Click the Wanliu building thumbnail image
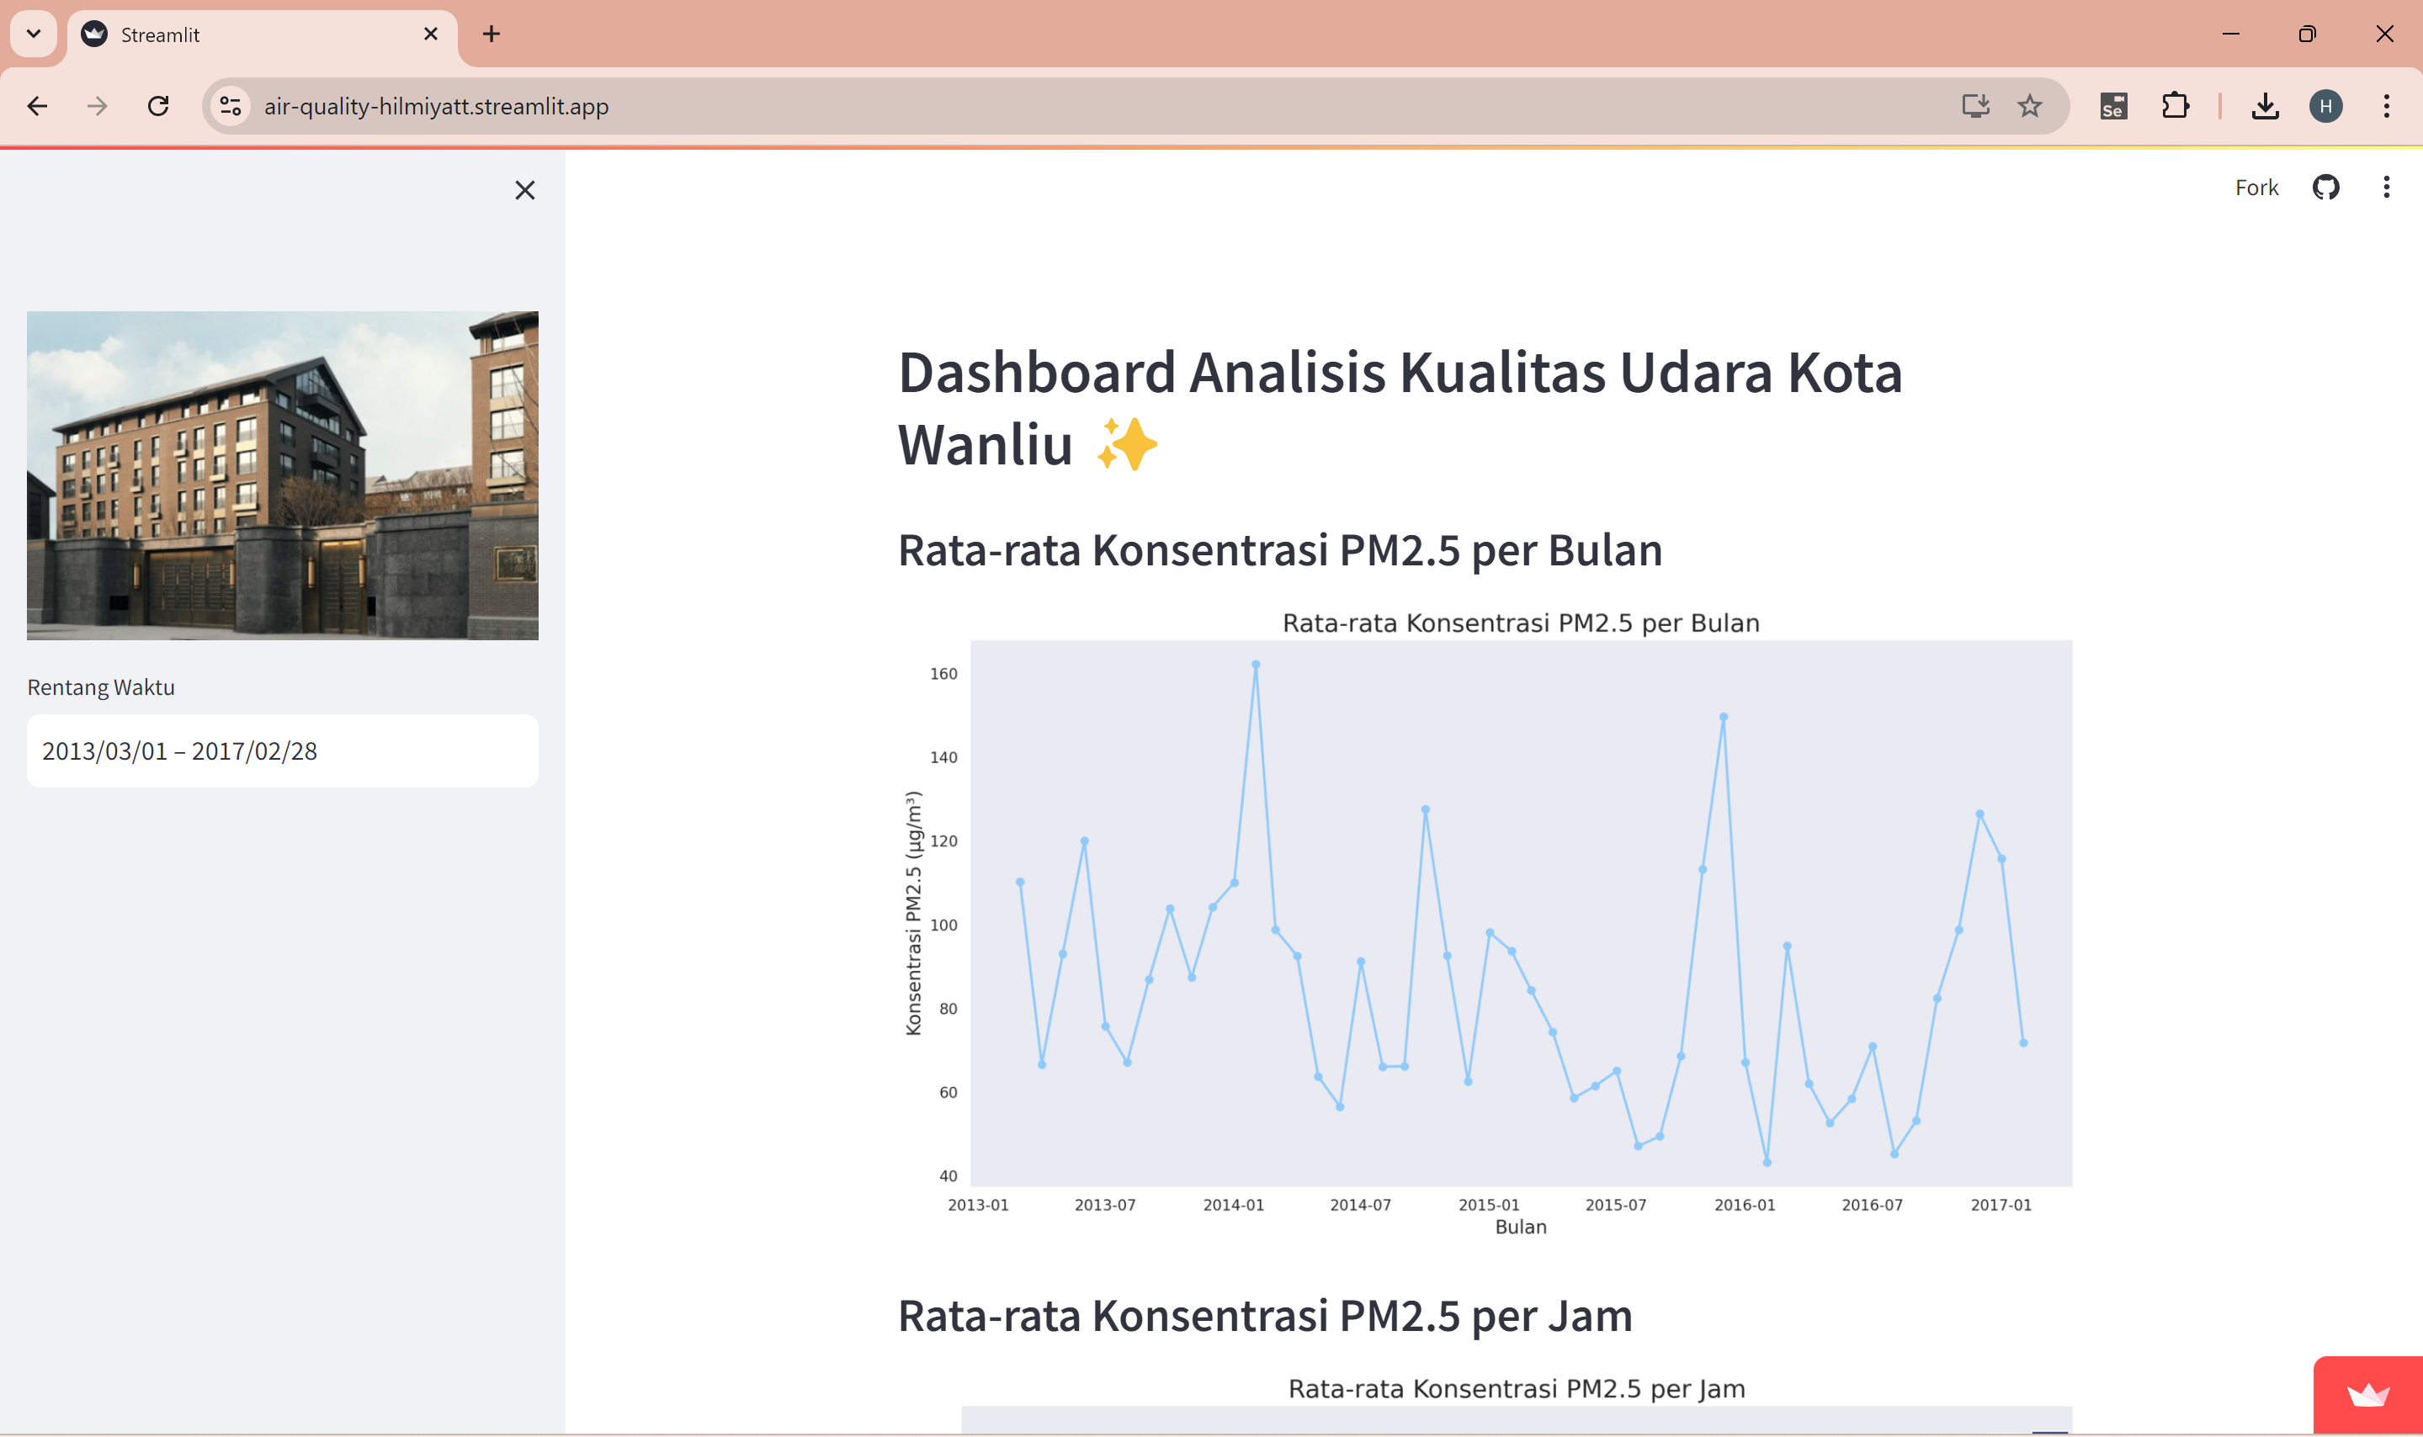Screen dimensions: 2423x1437 tap(282, 475)
